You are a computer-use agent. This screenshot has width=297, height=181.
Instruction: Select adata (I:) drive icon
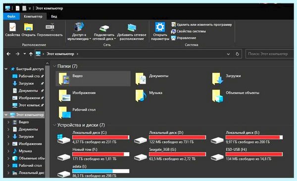pos(63,174)
